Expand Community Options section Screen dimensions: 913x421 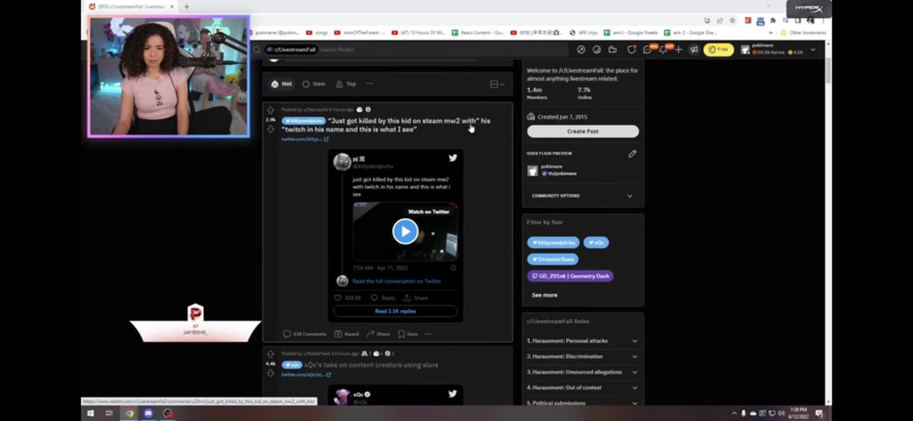[x=582, y=196]
